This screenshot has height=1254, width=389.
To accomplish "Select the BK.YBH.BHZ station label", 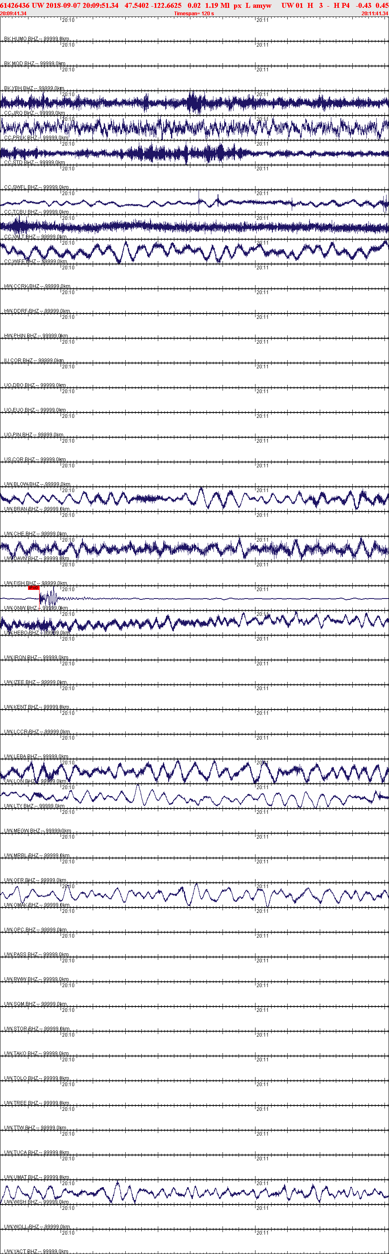I will [x=34, y=88].
